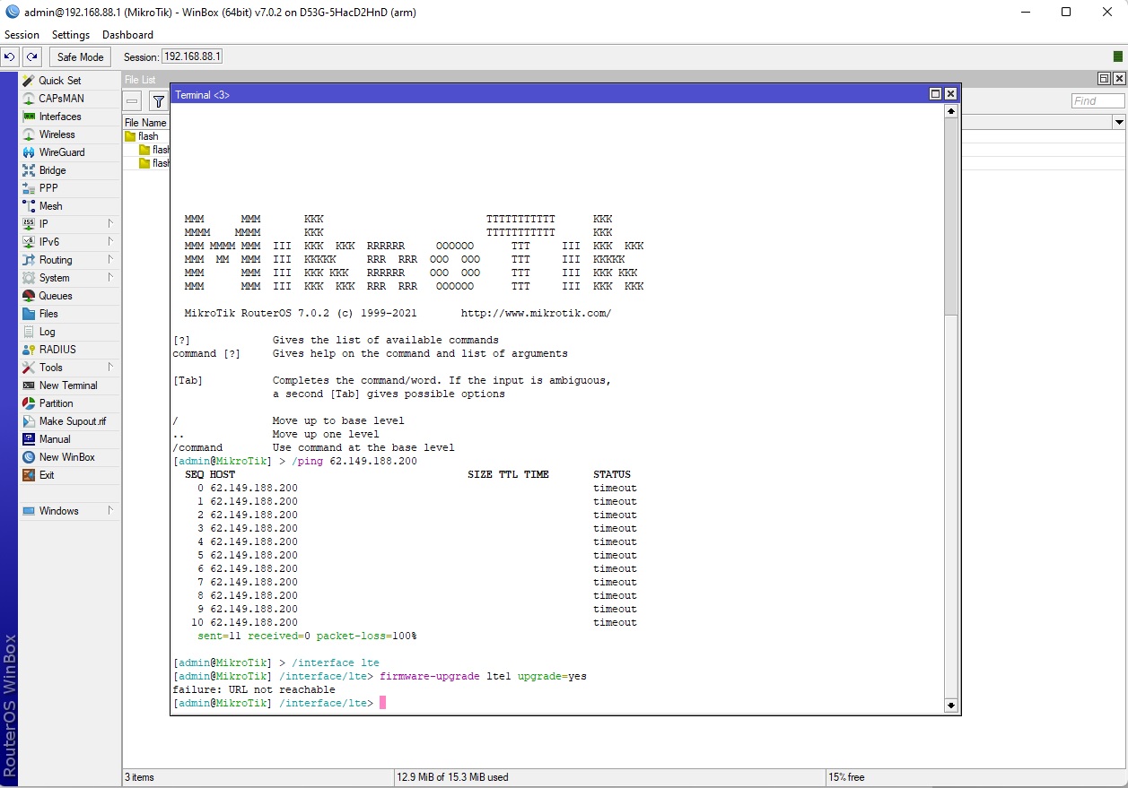Click the 'firmware-upgrade lte1 upgrade=yes' command line

[483, 676]
